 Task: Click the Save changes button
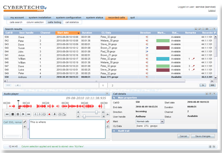pos(203,136)
